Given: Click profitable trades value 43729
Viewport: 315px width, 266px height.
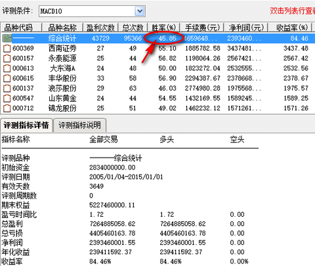Looking at the screenshot, I should pyautogui.click(x=100, y=38).
